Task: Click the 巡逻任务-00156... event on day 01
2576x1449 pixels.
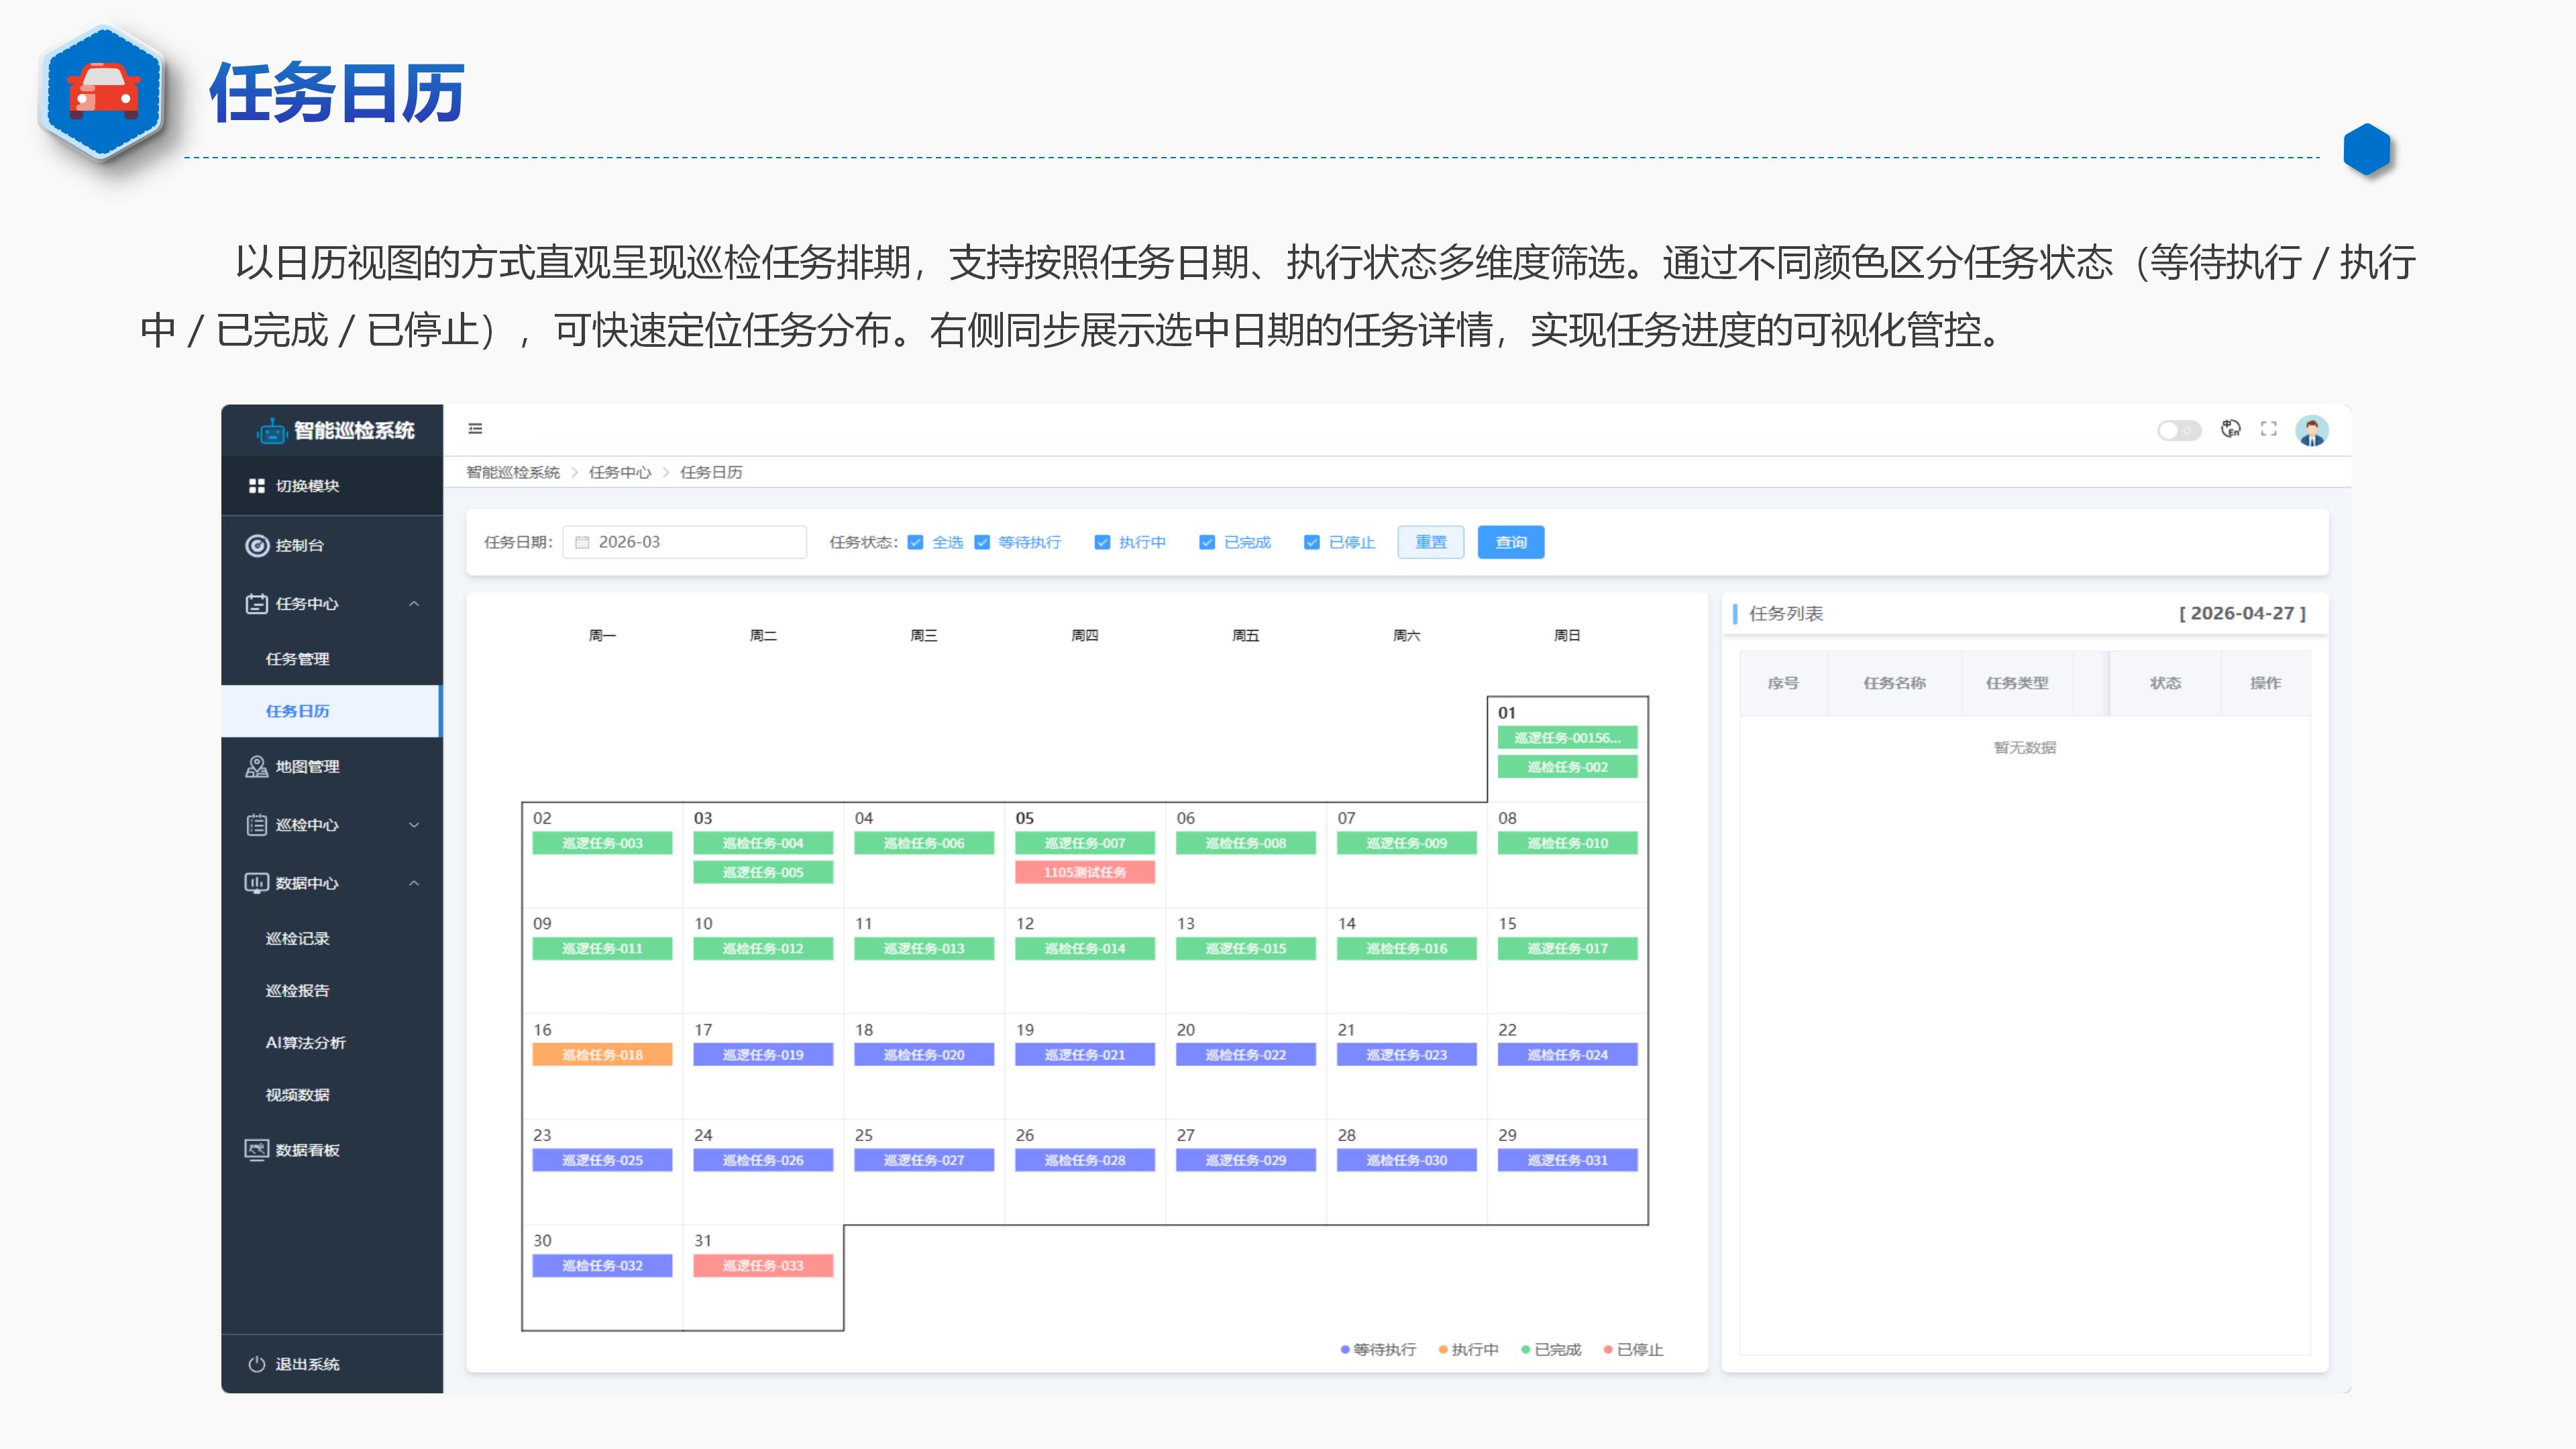Action: click(1567, 738)
